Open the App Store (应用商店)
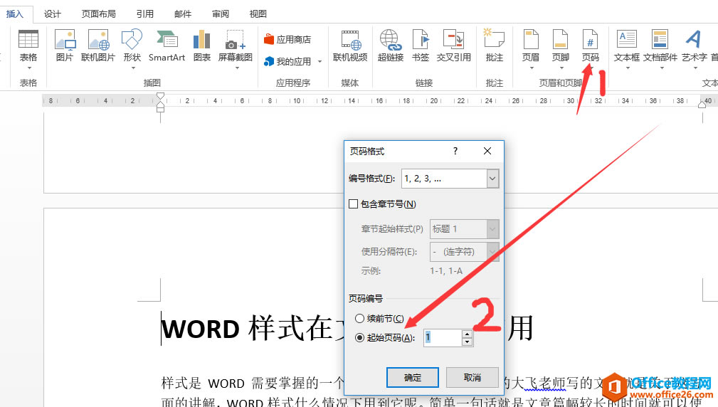The image size is (718, 407). [x=287, y=39]
